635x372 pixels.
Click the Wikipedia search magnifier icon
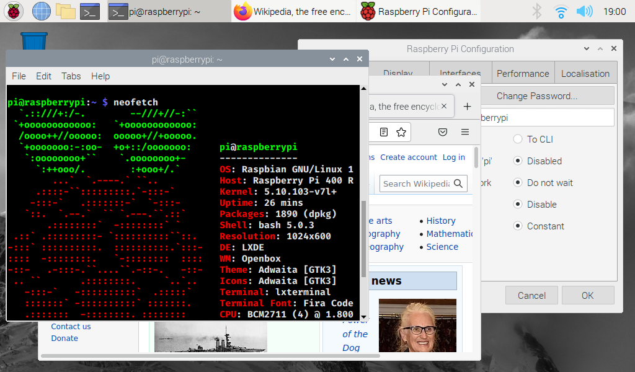pyautogui.click(x=459, y=184)
